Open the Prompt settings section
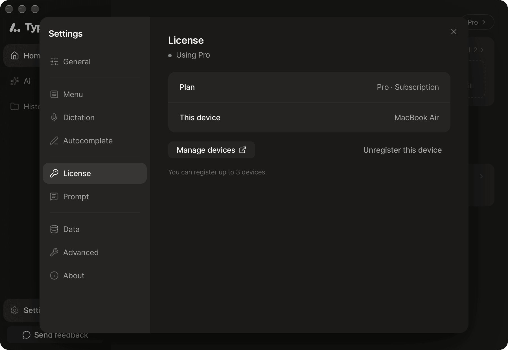Image resolution: width=508 pixels, height=350 pixels. [x=95, y=196]
